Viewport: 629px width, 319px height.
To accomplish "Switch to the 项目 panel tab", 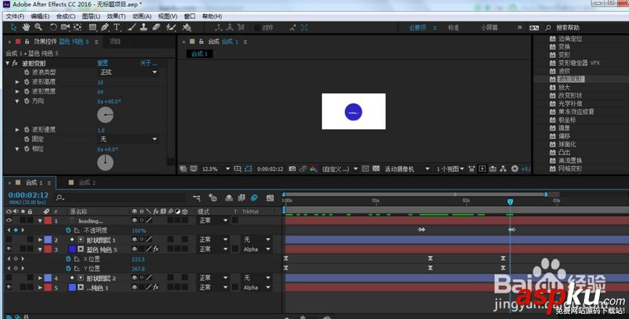I will (115, 41).
